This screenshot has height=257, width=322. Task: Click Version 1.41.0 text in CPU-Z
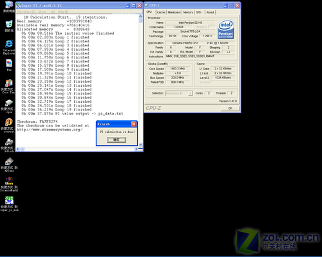[x=228, y=101]
